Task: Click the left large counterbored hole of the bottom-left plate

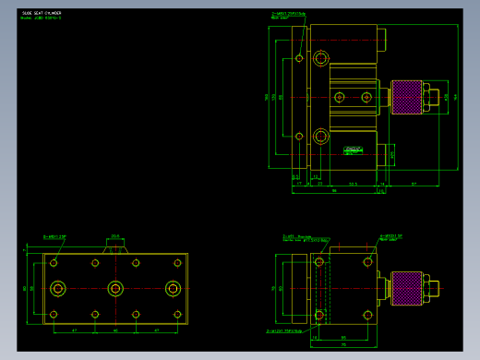Action: coord(58,289)
